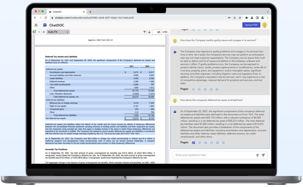The image size is (303, 187).
Task: Toggle the Chrome side panel icon
Action: point(257,18)
